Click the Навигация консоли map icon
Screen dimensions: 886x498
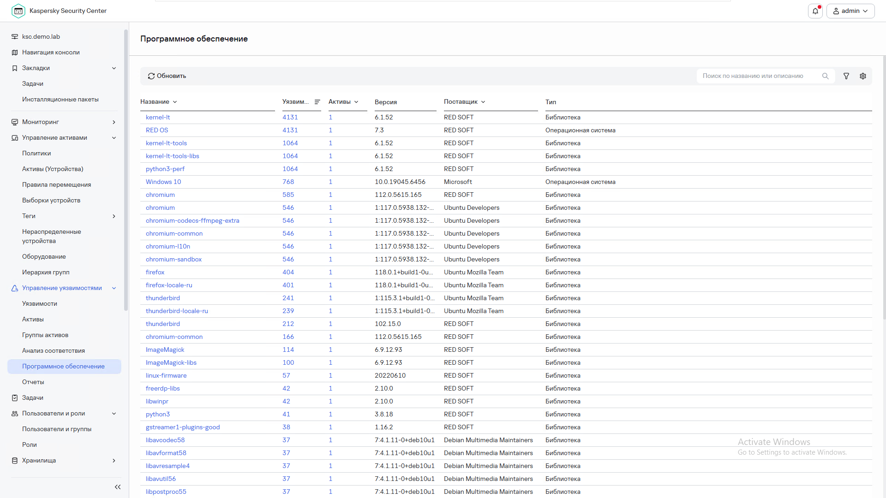click(x=15, y=53)
